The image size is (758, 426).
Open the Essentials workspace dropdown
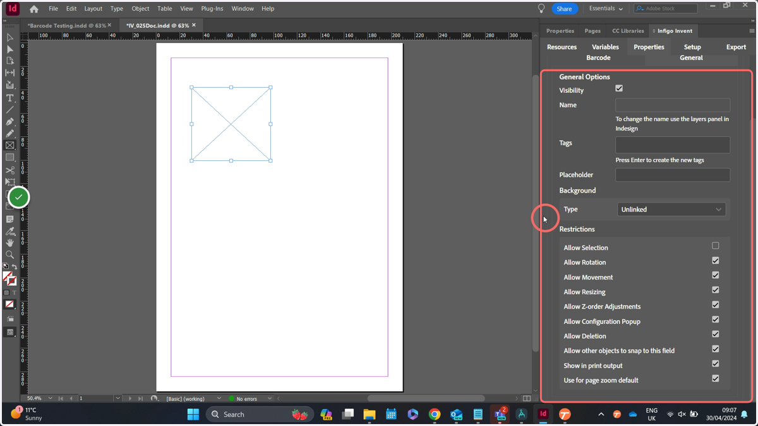(605, 9)
